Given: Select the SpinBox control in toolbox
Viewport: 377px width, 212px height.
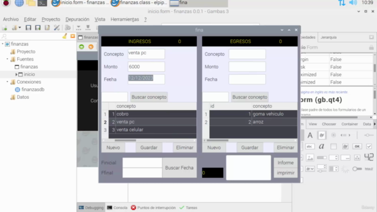Looking at the screenshot, I should point(333,158).
